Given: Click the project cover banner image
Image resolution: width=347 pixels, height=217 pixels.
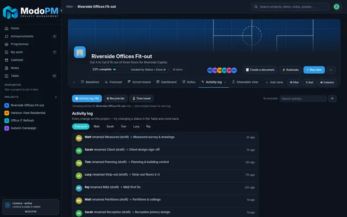Looking at the screenshot, I should (204, 36).
